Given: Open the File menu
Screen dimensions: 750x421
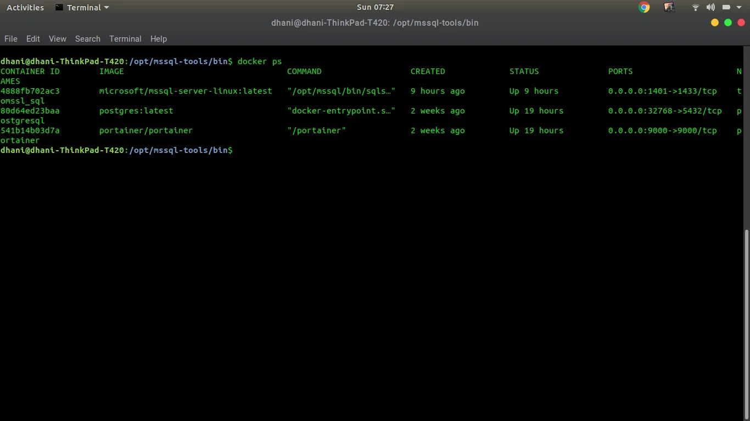Looking at the screenshot, I should click(10, 39).
